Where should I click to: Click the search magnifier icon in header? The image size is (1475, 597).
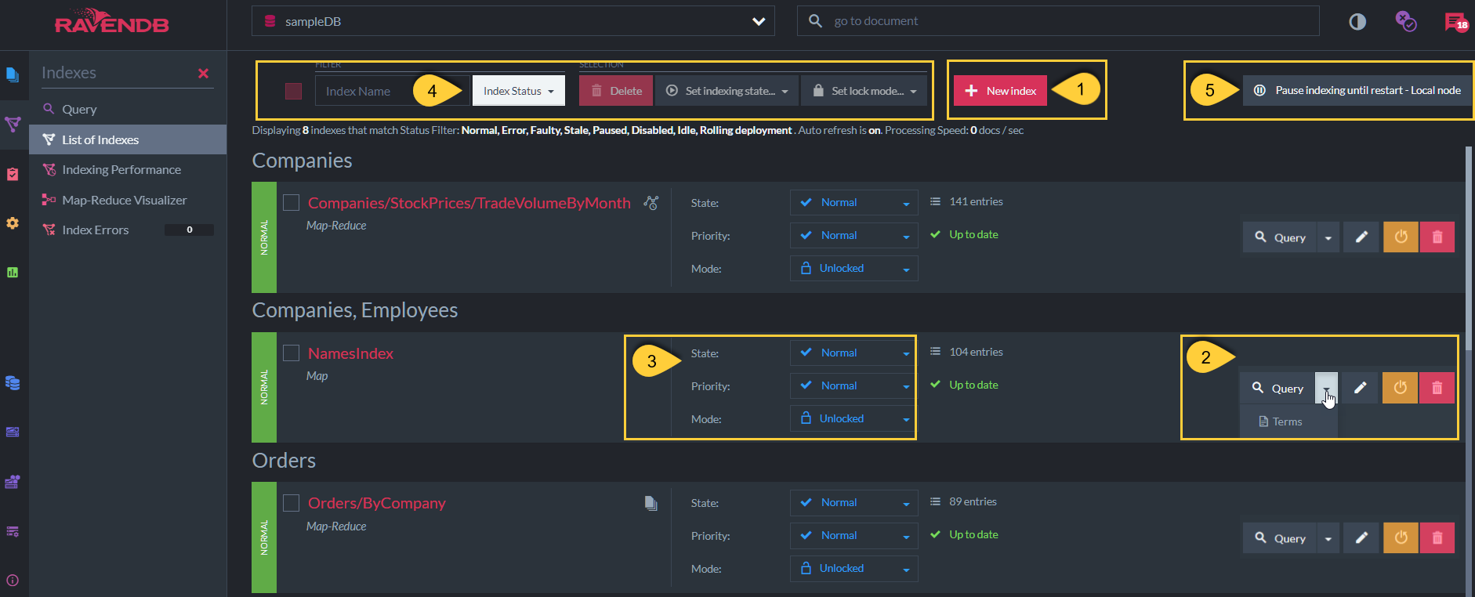click(815, 21)
